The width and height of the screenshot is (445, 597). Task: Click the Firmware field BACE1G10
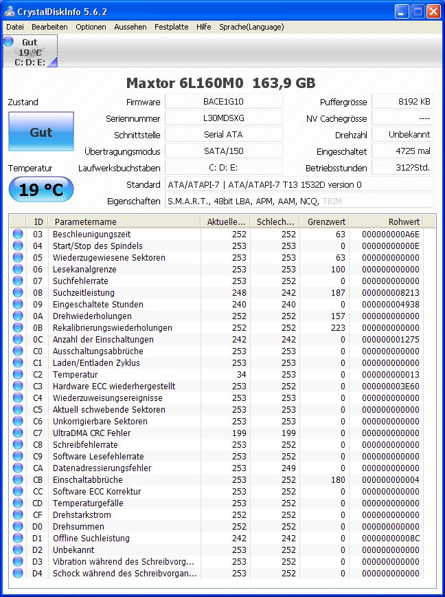(x=223, y=102)
